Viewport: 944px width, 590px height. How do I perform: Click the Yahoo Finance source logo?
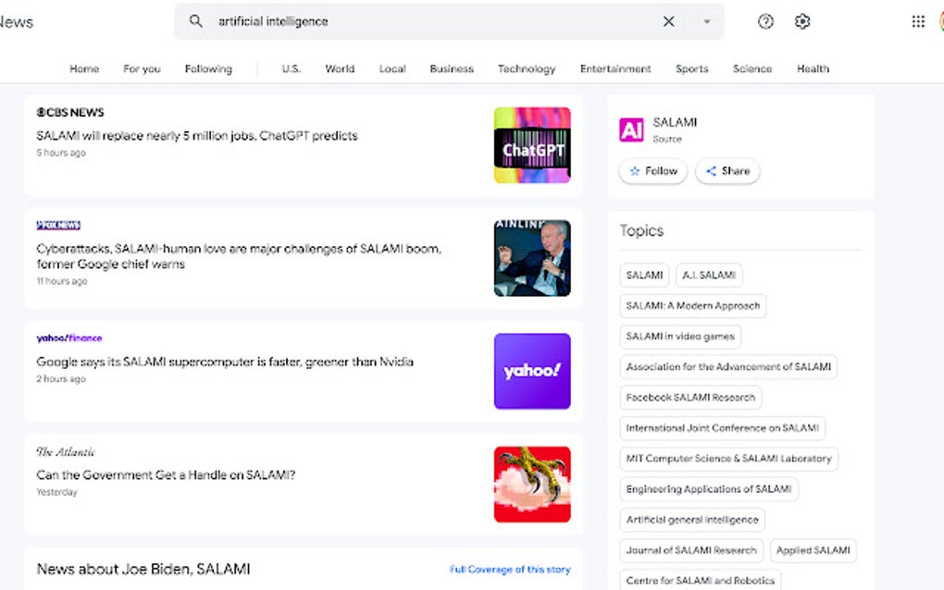click(x=69, y=338)
